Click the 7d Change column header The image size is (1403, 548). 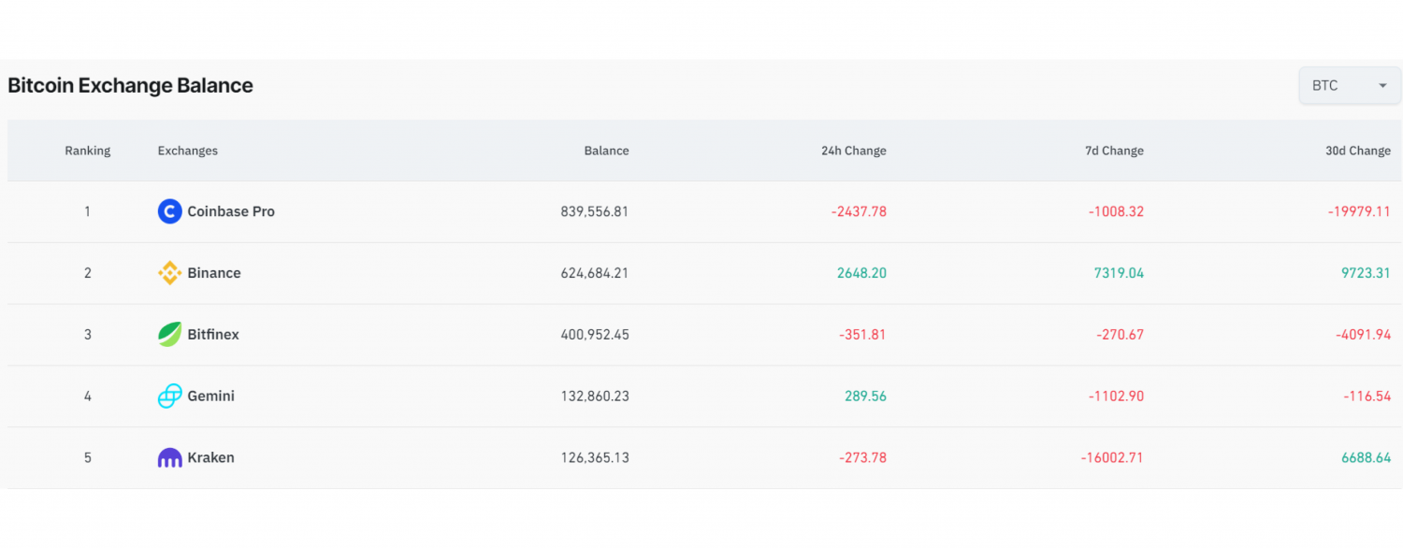click(x=1114, y=151)
